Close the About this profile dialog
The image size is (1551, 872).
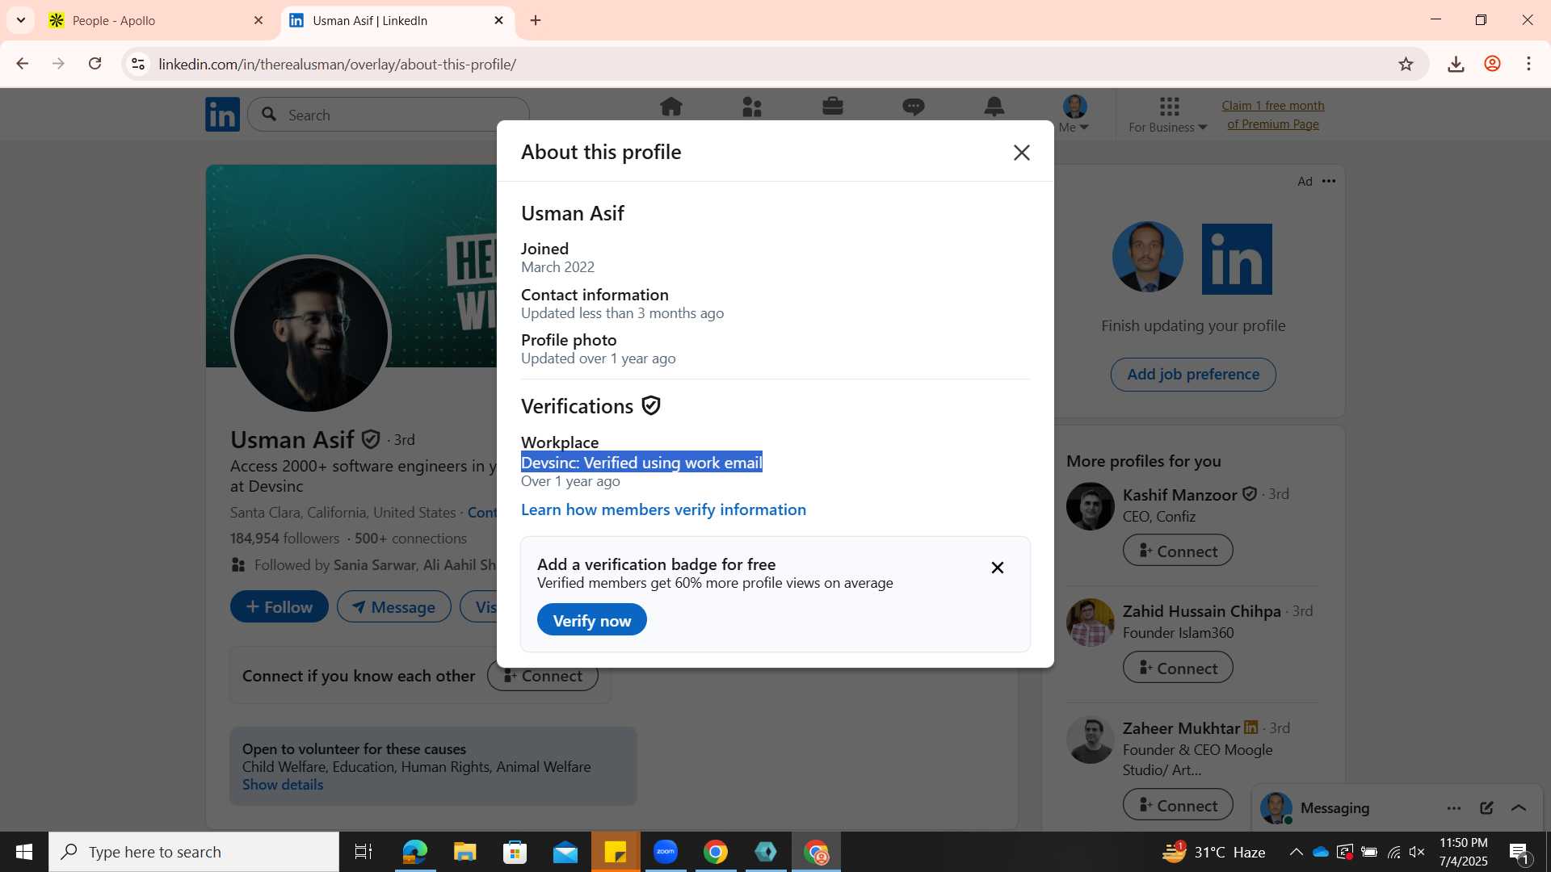[x=1021, y=153]
